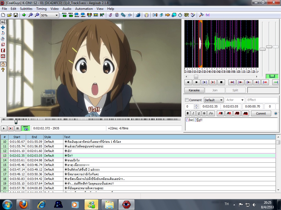Open the Automation manager icon
The image size is (281, 210).
click(x=138, y=15)
